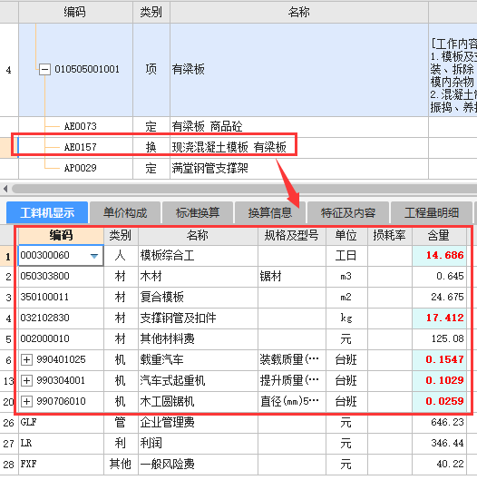Click the 346.44 quantity cell
The width and height of the screenshot is (477, 480).
pos(439,444)
